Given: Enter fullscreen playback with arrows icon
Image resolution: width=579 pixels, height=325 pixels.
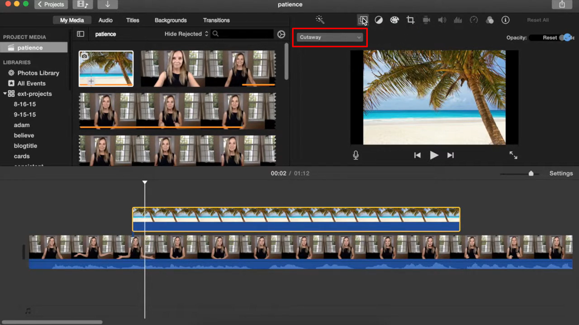Looking at the screenshot, I should [513, 155].
